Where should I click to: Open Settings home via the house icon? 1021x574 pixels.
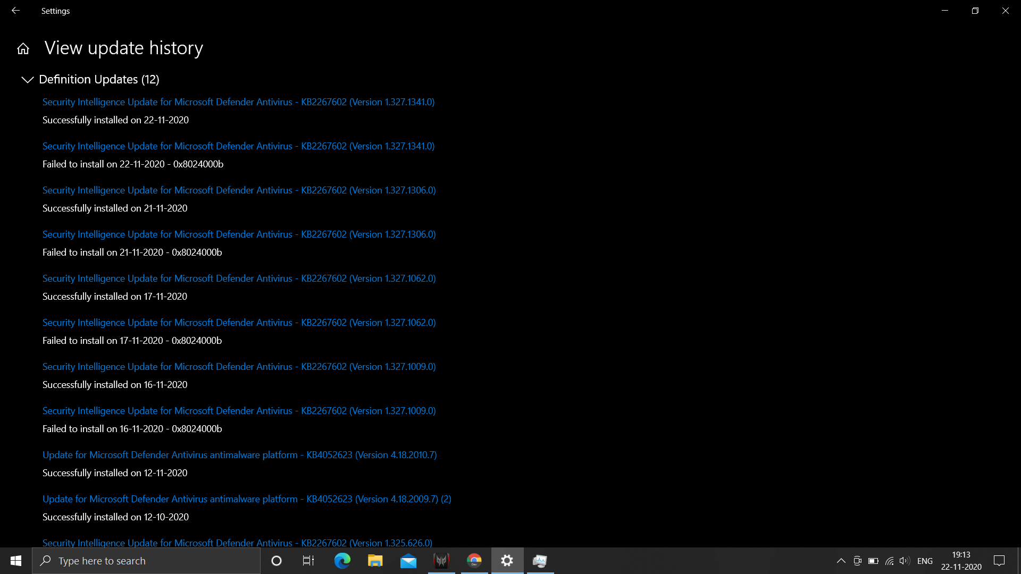[23, 49]
